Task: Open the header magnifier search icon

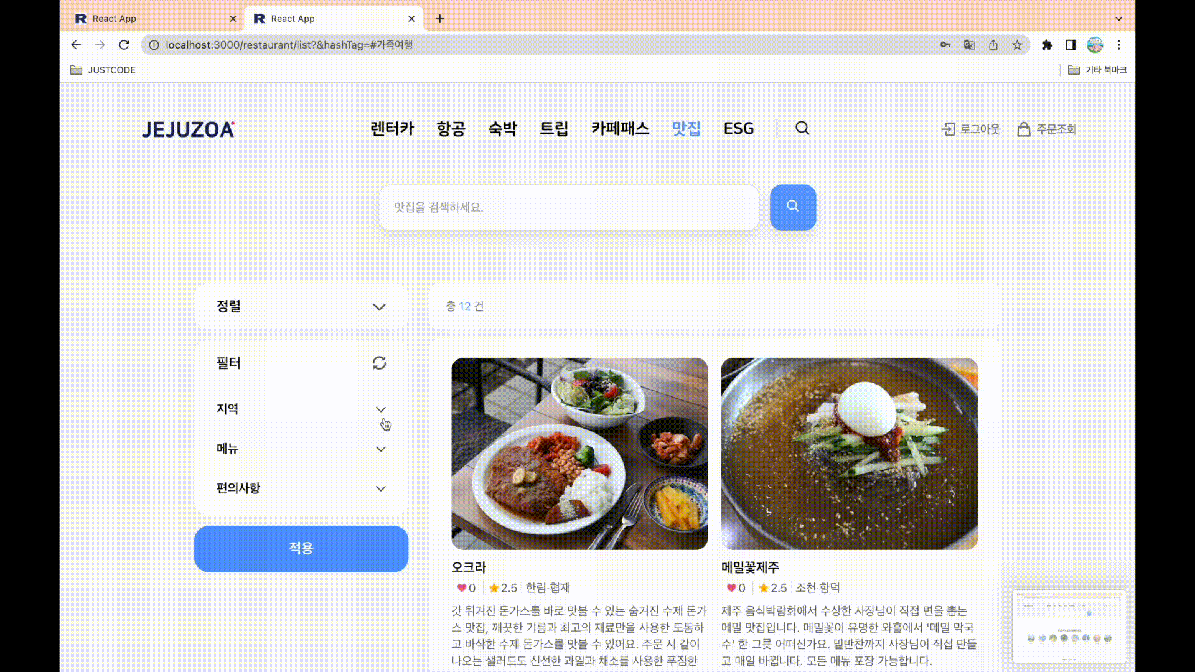Action: [802, 128]
